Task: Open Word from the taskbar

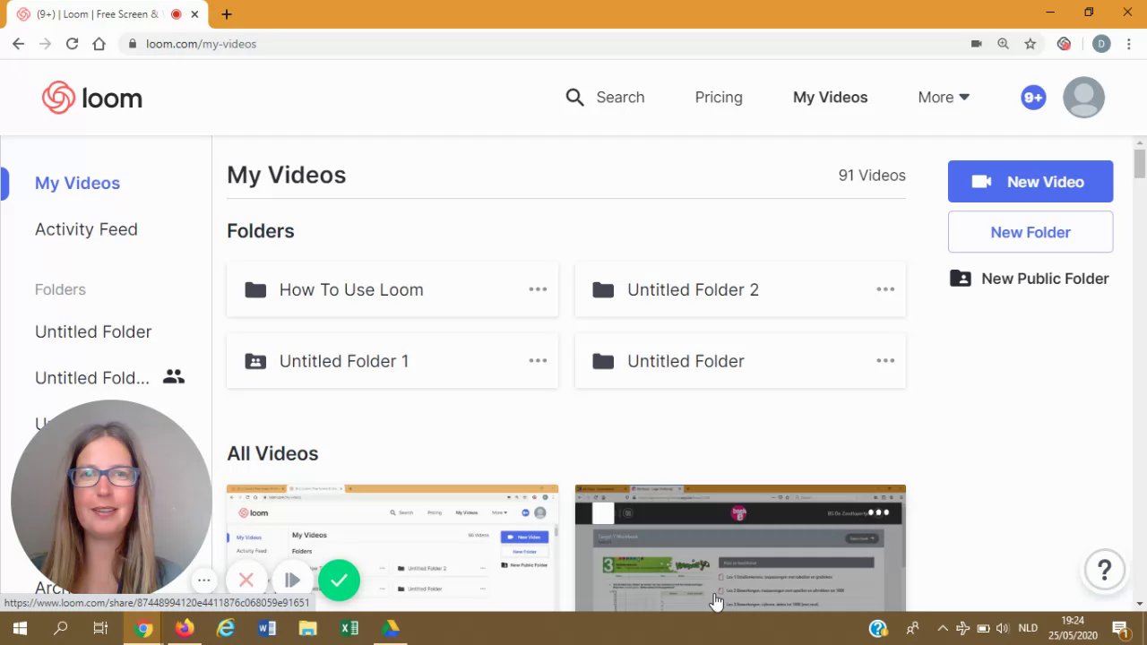Action: pos(267,628)
